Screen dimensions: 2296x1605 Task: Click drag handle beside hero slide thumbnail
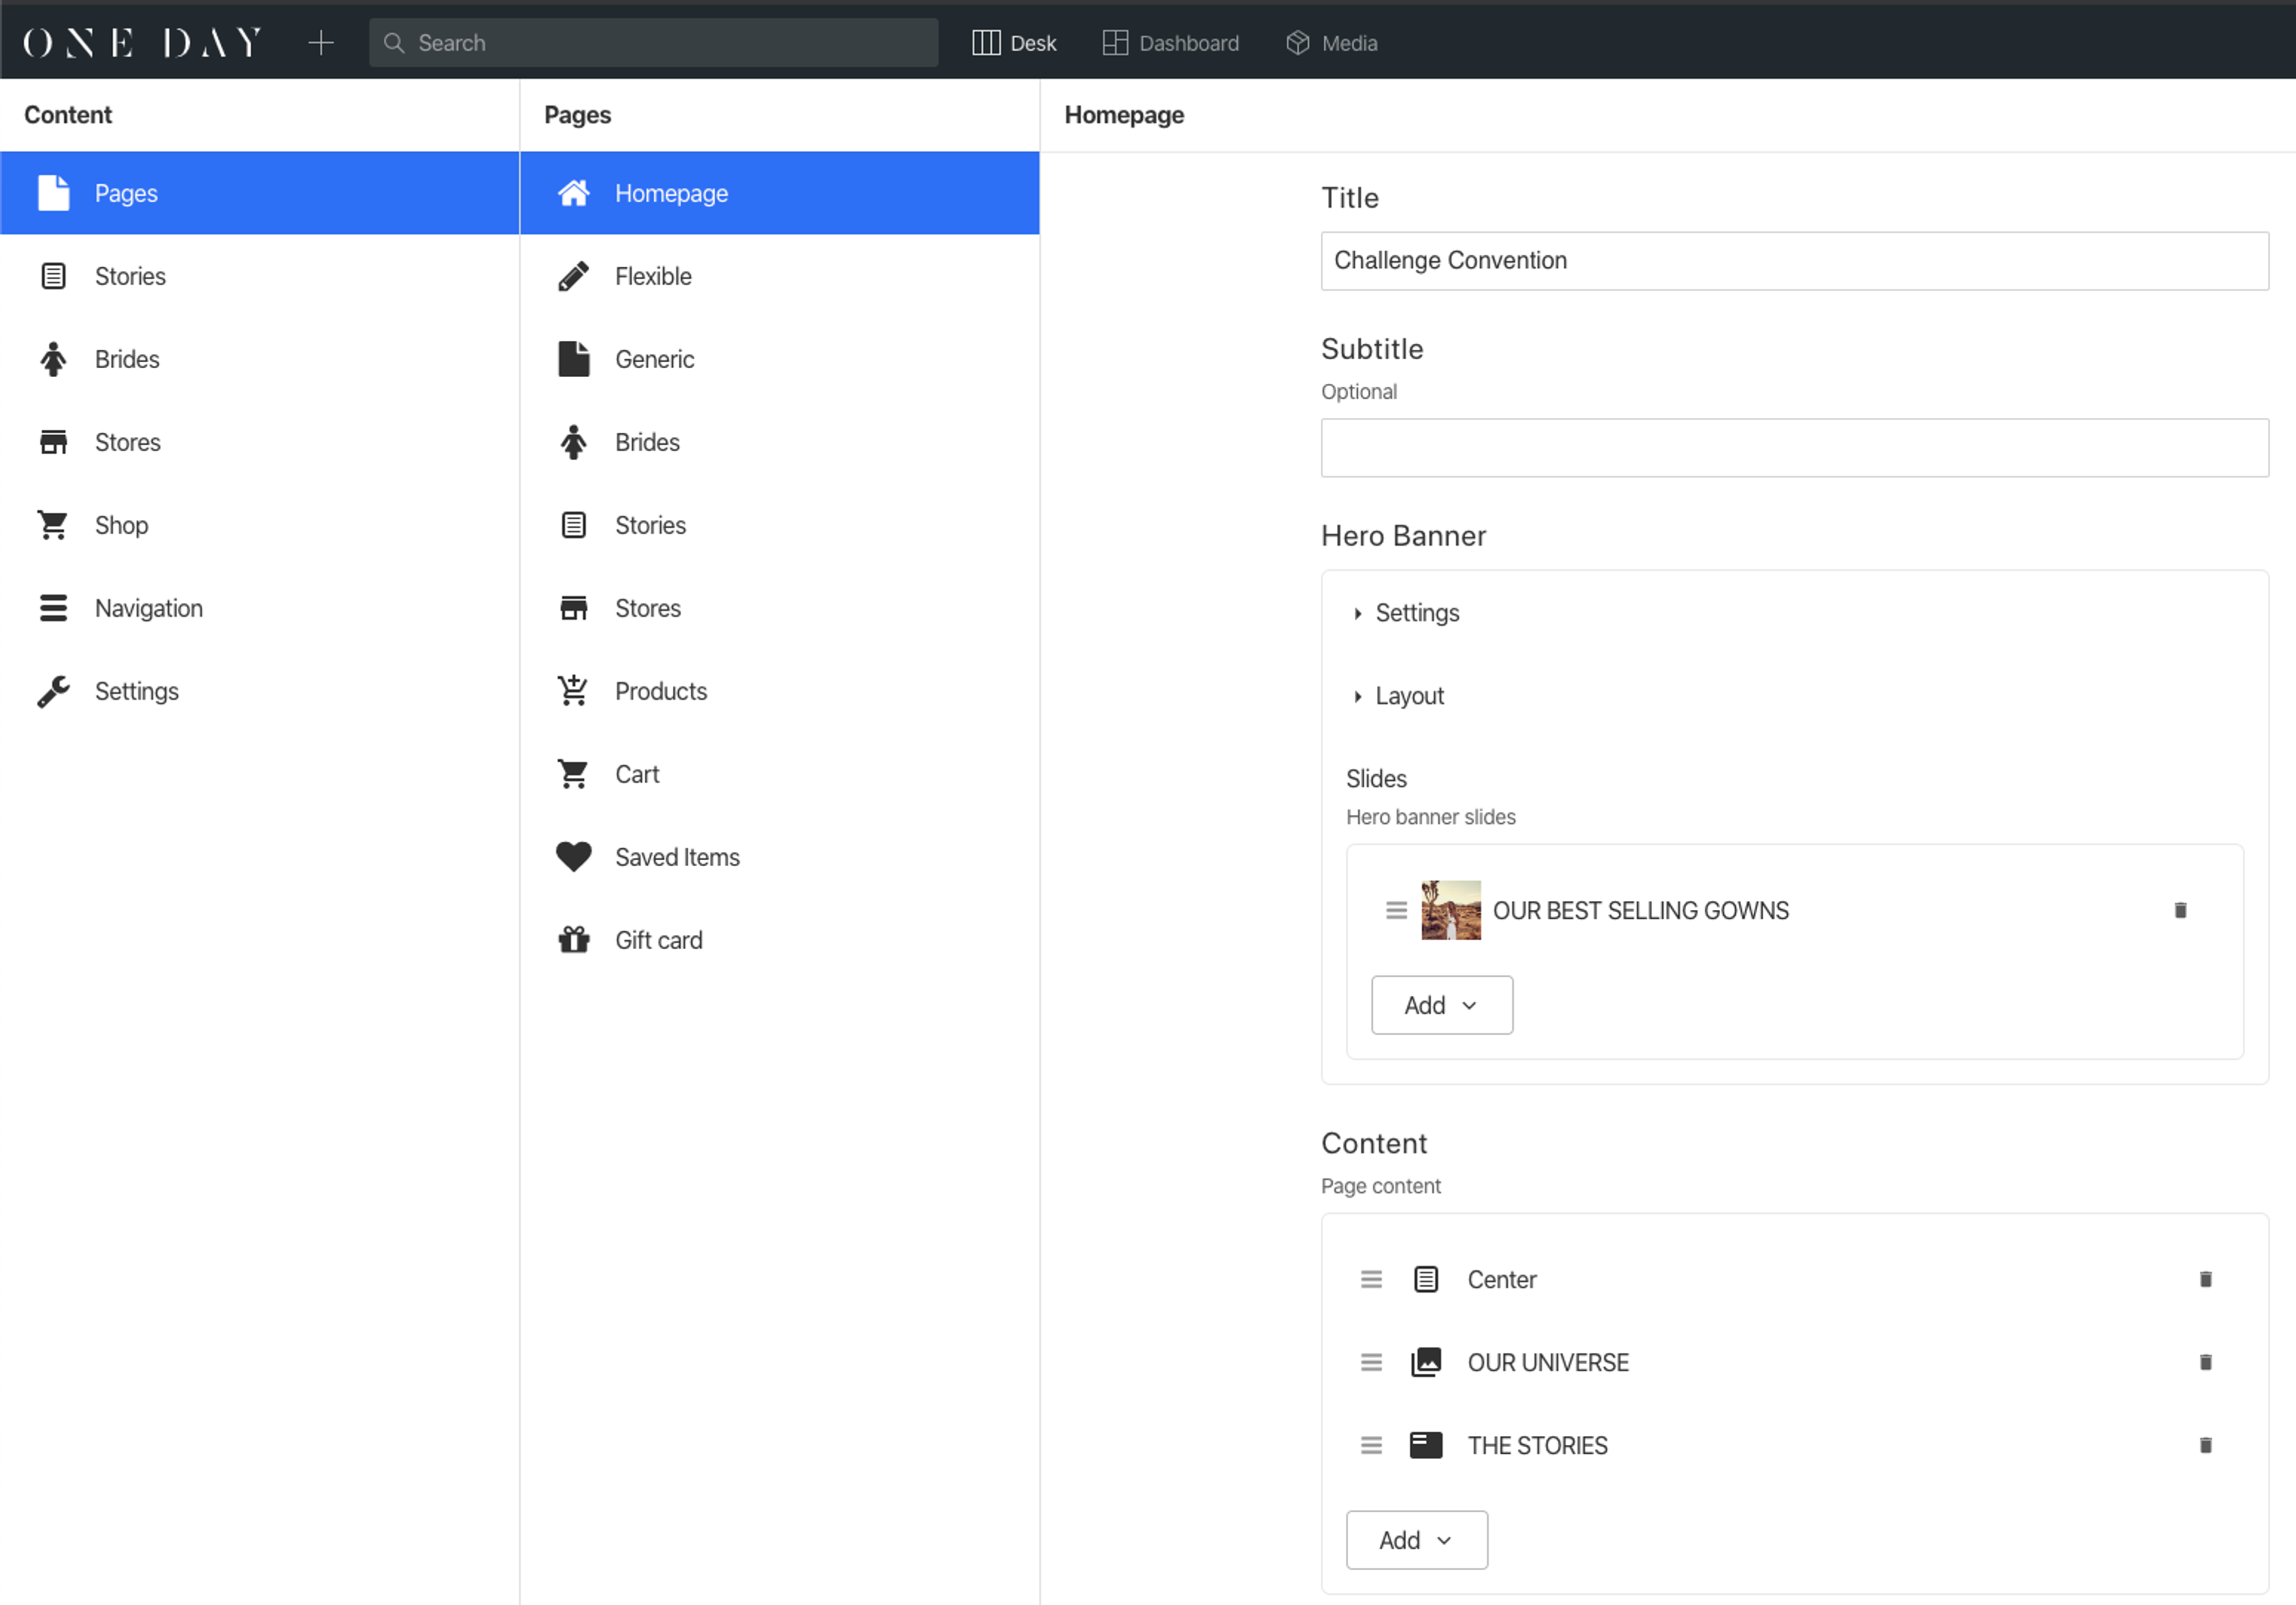point(1396,910)
